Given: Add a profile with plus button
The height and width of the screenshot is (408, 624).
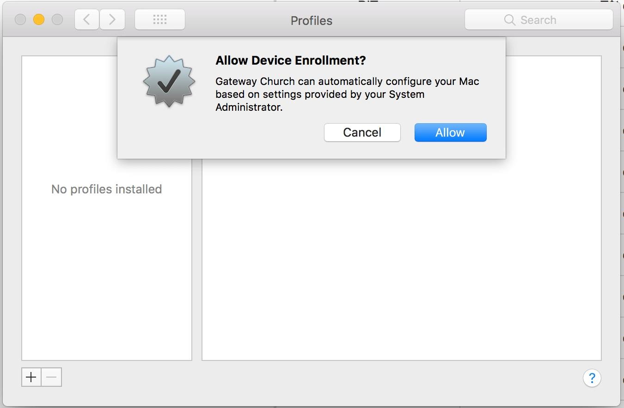Looking at the screenshot, I should pyautogui.click(x=31, y=377).
